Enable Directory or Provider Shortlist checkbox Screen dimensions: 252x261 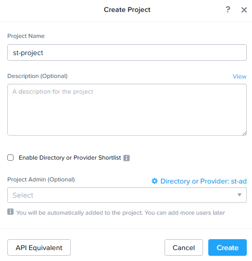[x=10, y=158]
